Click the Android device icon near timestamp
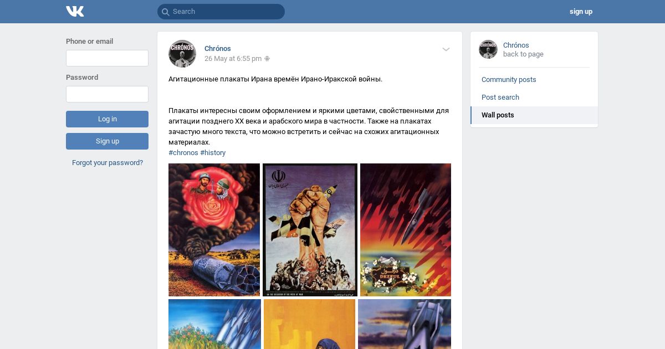Image resolution: width=665 pixels, height=349 pixels. (267, 59)
